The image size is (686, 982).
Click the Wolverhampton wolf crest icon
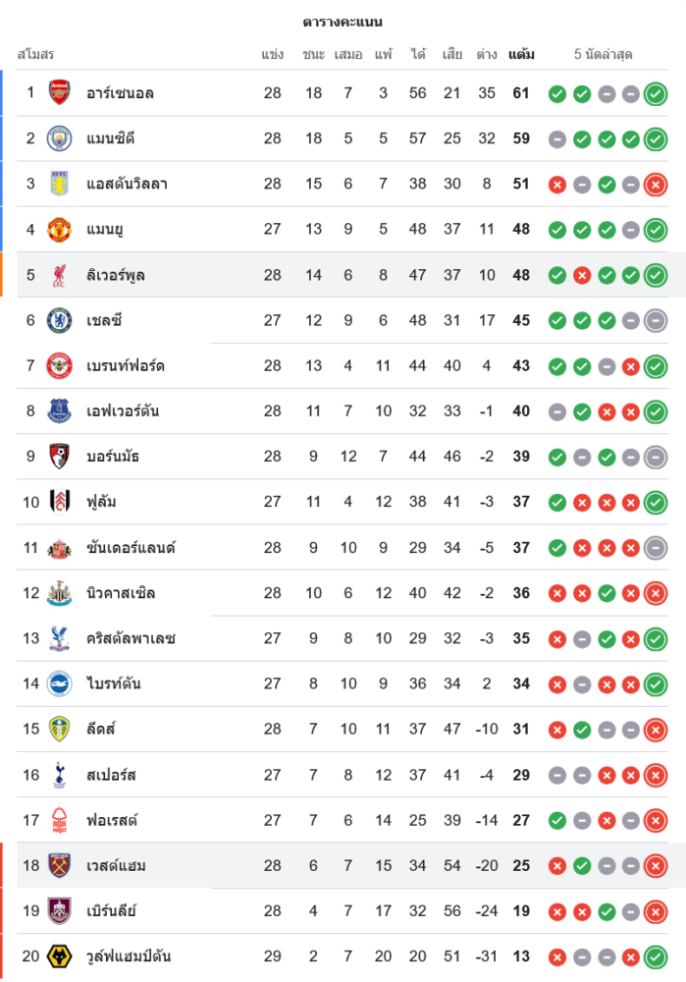point(60,956)
